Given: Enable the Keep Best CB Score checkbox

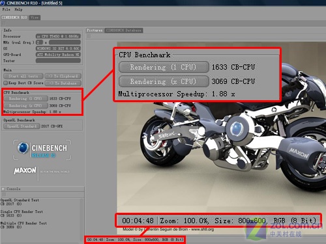Looking at the screenshot, I should pos(6,83).
